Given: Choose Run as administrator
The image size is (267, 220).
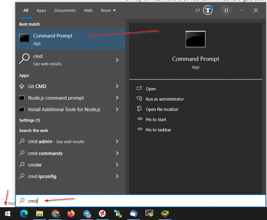Looking at the screenshot, I should [x=165, y=99].
